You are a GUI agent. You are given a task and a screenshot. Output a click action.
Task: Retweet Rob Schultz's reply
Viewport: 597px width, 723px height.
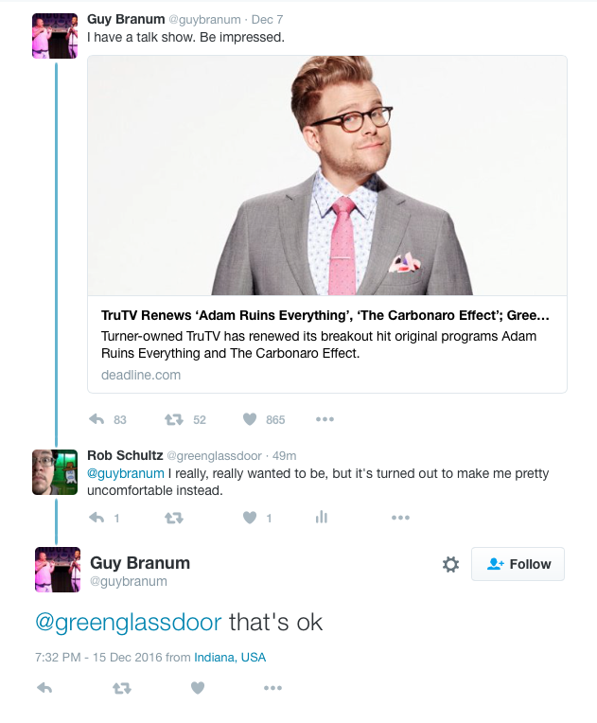tap(174, 518)
